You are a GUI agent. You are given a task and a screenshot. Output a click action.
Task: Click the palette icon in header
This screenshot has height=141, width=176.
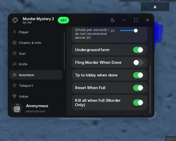(15, 20)
